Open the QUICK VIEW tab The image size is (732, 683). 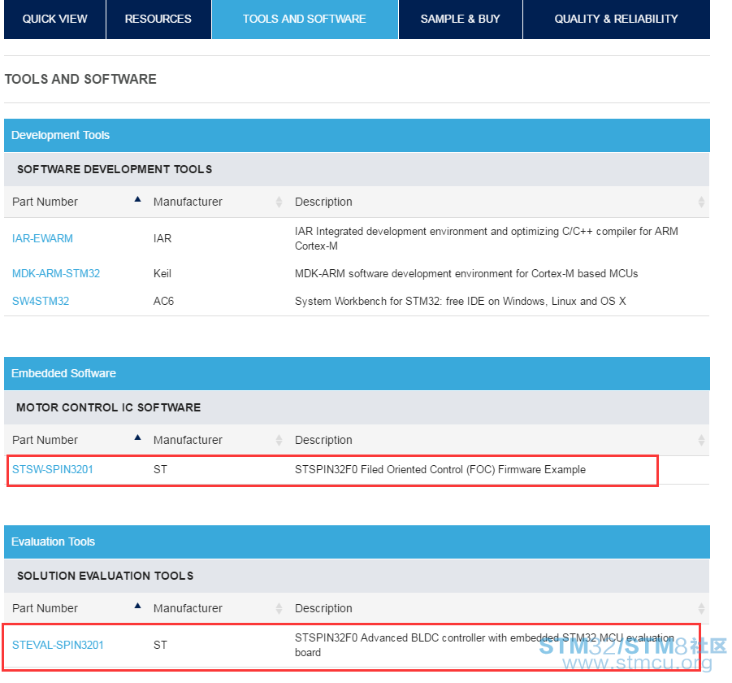54,20
